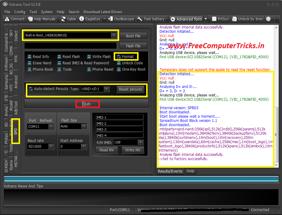Toggle Auto-detect Pinouts checkbox
The image size is (282, 215).
pos(31,89)
